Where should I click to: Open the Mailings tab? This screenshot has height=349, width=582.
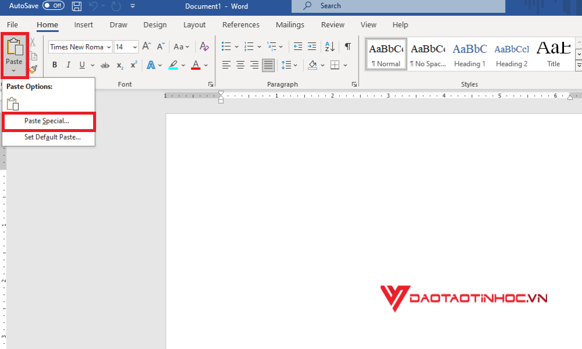click(x=290, y=24)
